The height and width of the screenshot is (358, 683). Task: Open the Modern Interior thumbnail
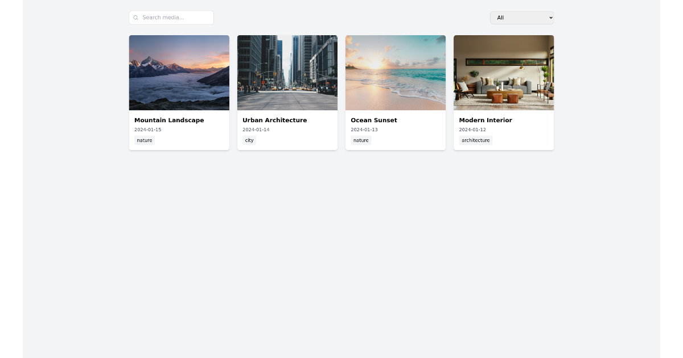(x=503, y=72)
